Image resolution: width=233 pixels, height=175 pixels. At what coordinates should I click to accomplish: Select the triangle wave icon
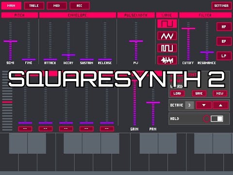[x=167, y=36]
